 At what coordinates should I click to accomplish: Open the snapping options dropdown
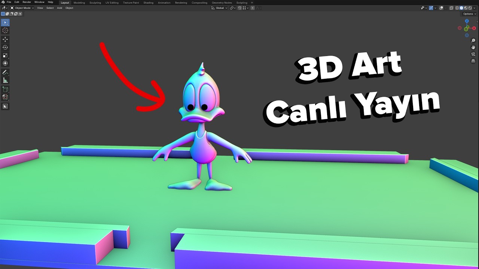245,8
